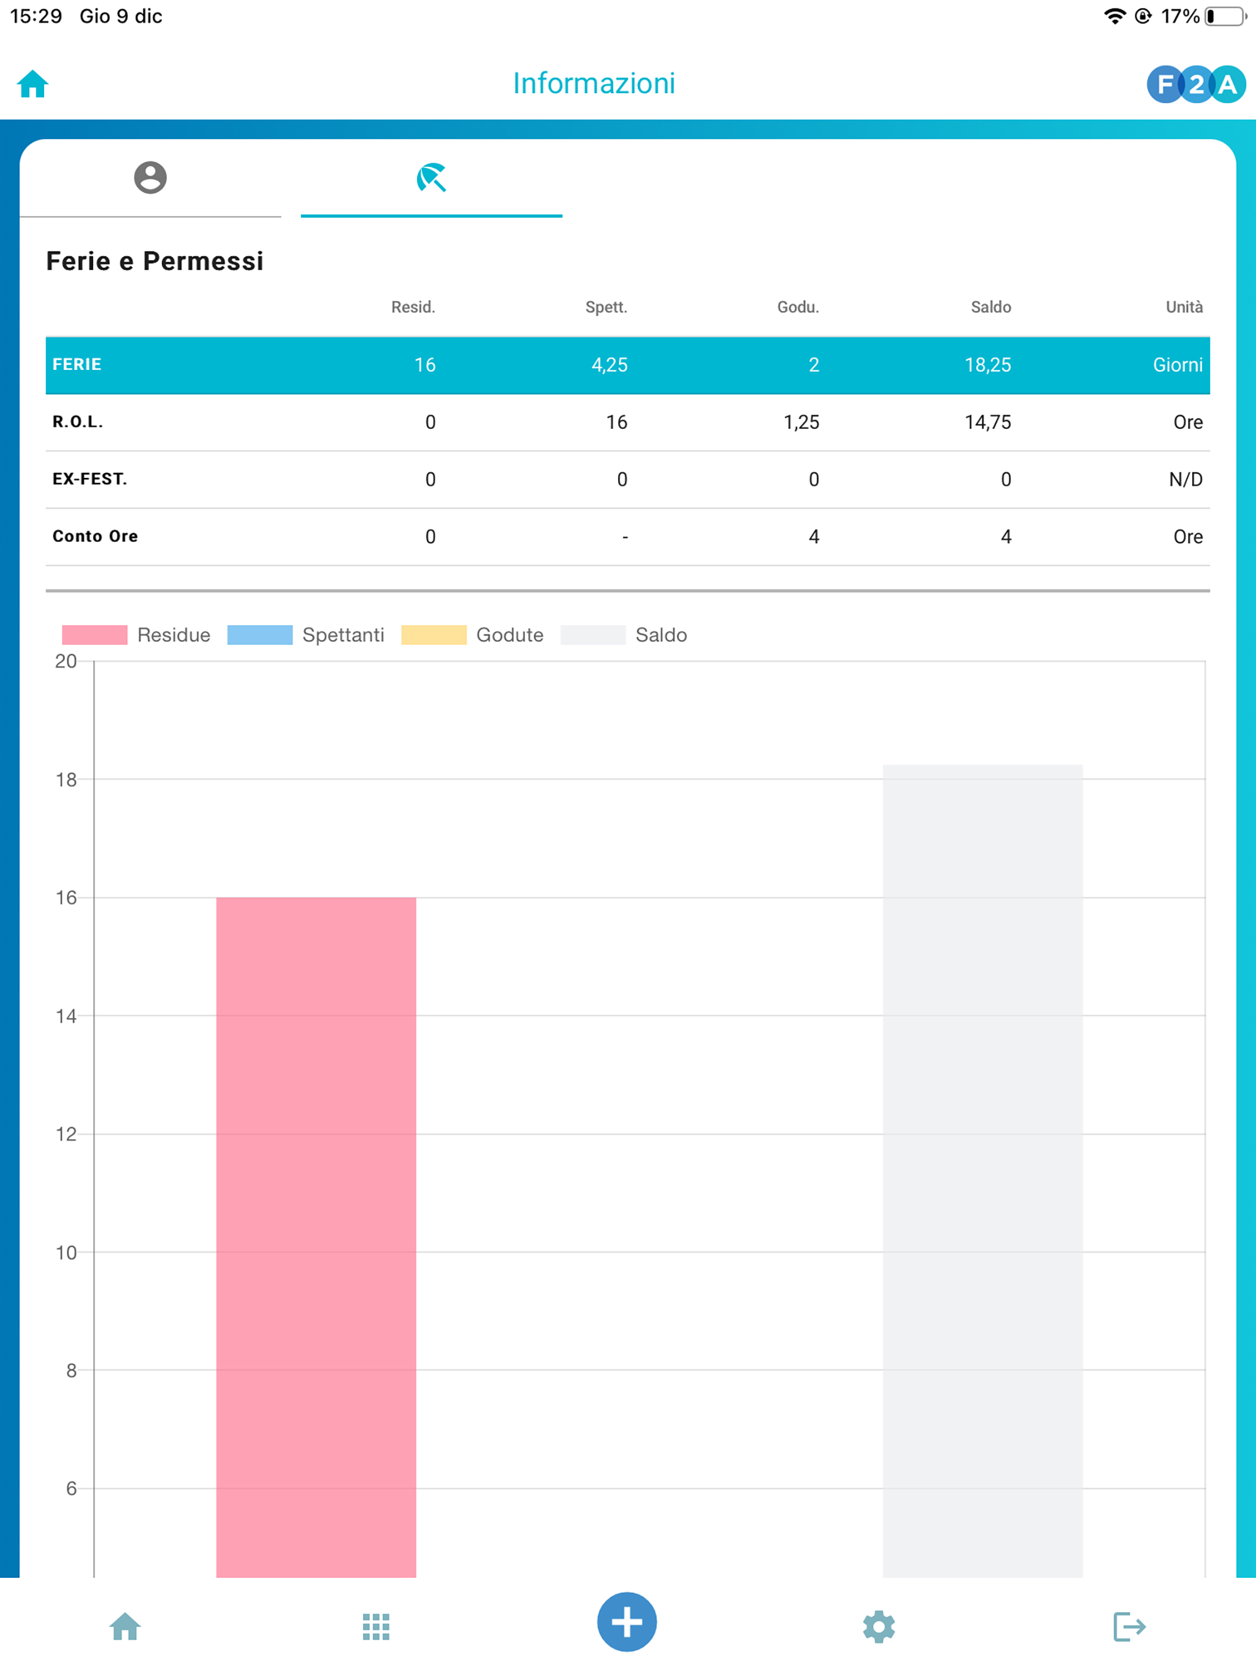1256x1676 pixels.
Task: Toggle Spettanti series in chart legend
Action: coord(306,635)
